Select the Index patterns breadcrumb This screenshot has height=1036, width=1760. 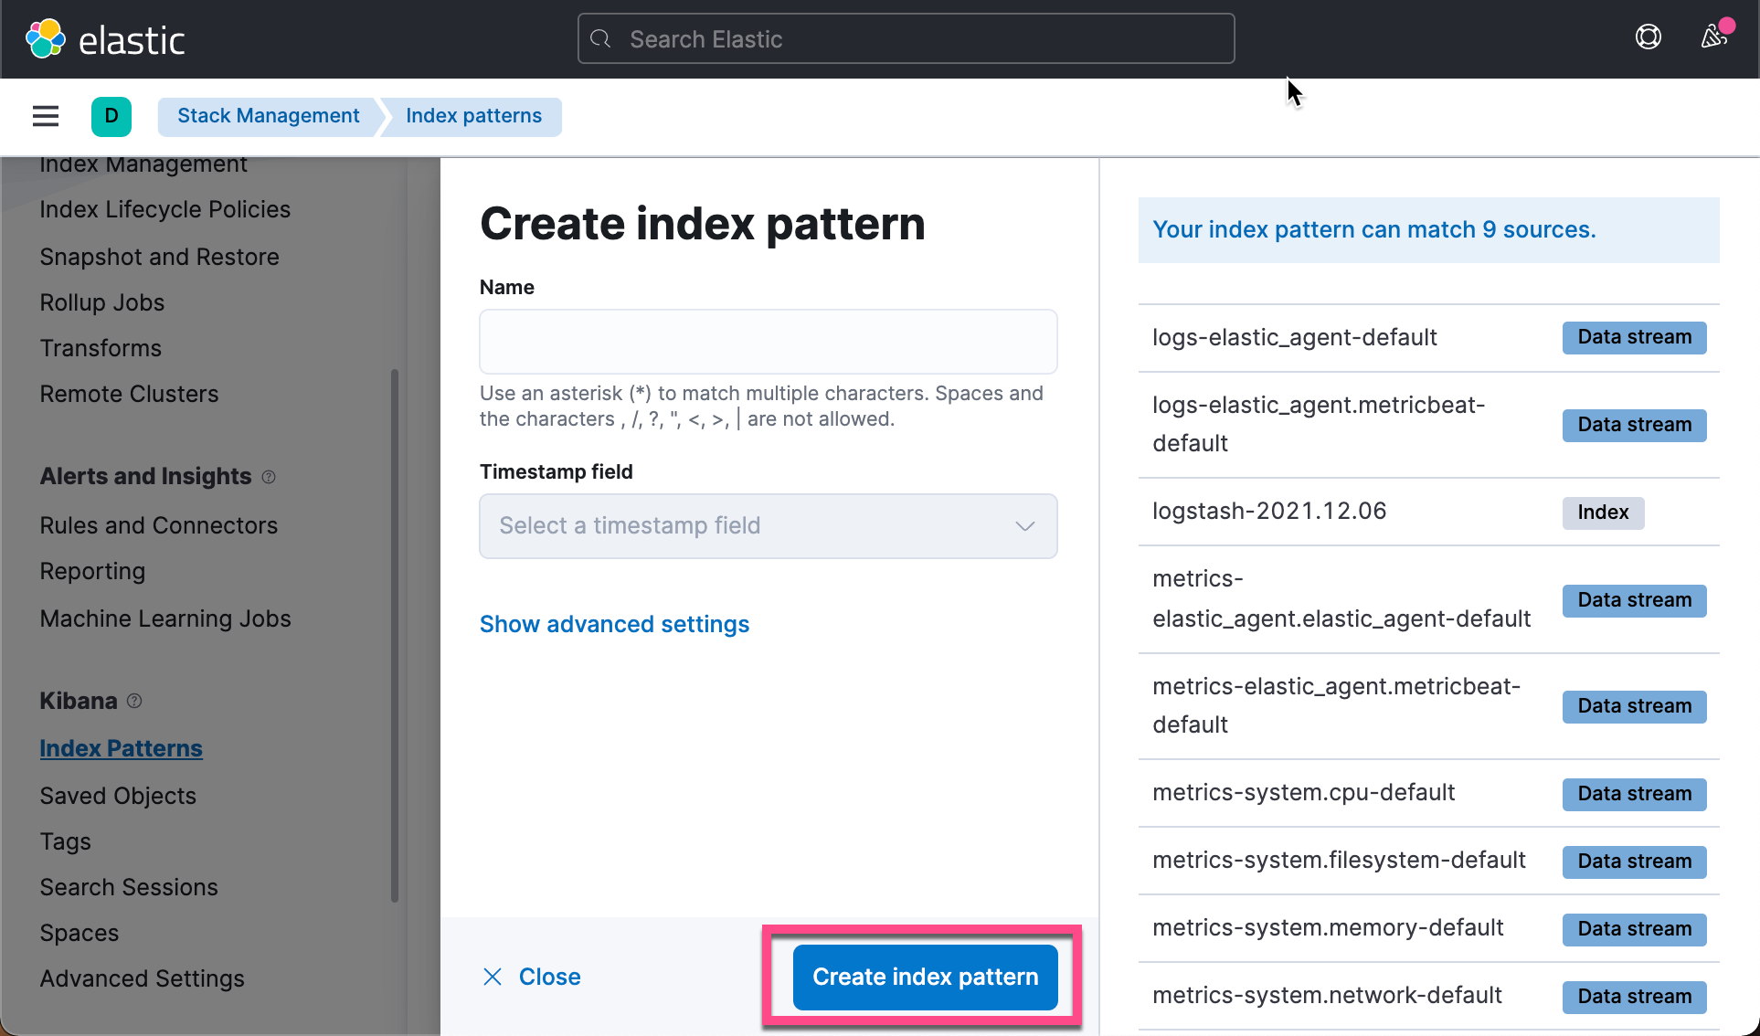(473, 116)
